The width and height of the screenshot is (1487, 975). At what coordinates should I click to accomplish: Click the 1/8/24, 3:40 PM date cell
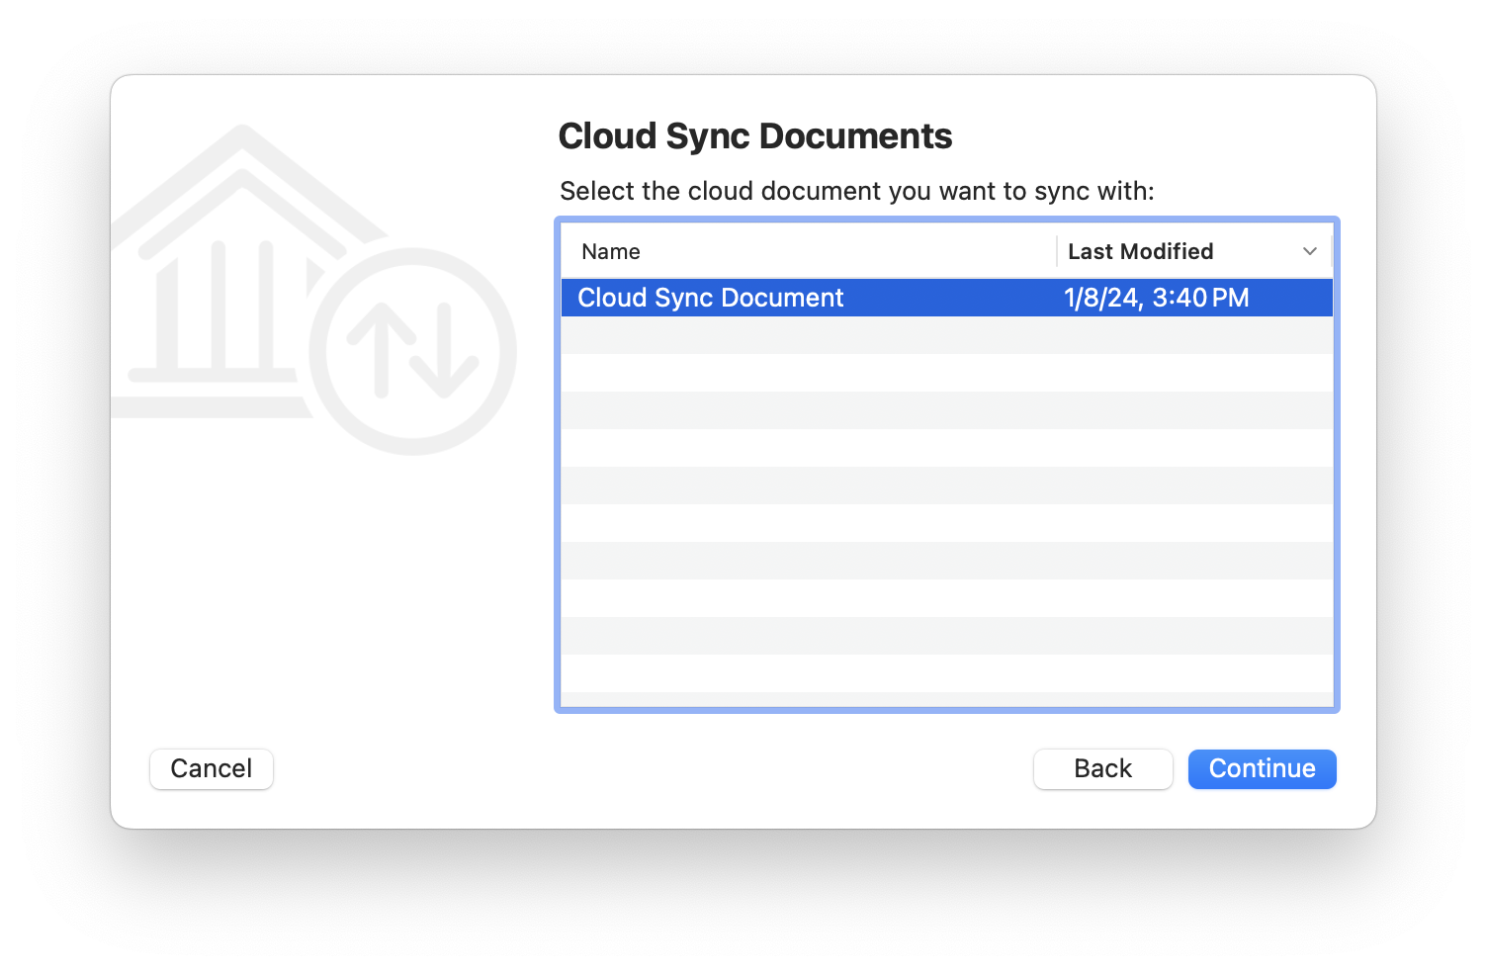pyautogui.click(x=1156, y=298)
